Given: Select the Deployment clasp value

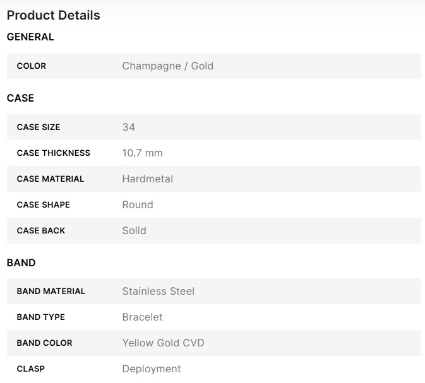Looking at the screenshot, I should point(152,369).
